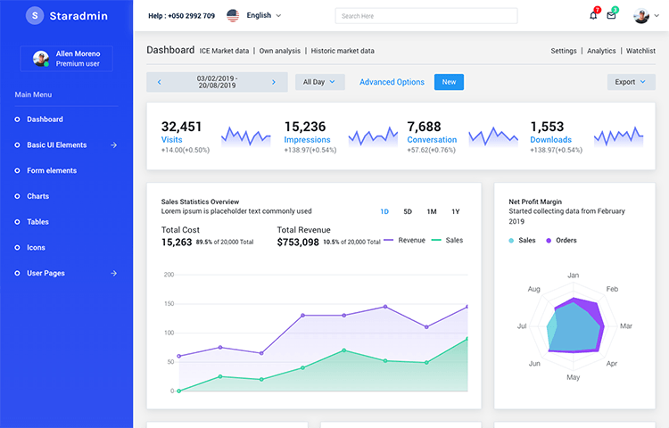Click the Help phone number +050 2992 709
This screenshot has width=669, height=428.
[x=191, y=16]
